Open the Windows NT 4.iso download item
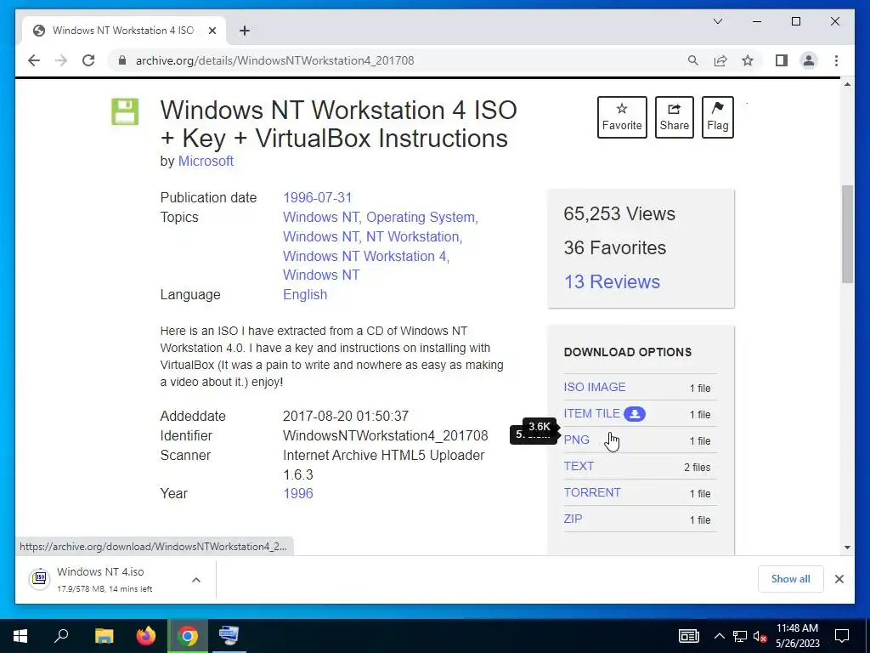This screenshot has width=870, height=653. pos(103,579)
